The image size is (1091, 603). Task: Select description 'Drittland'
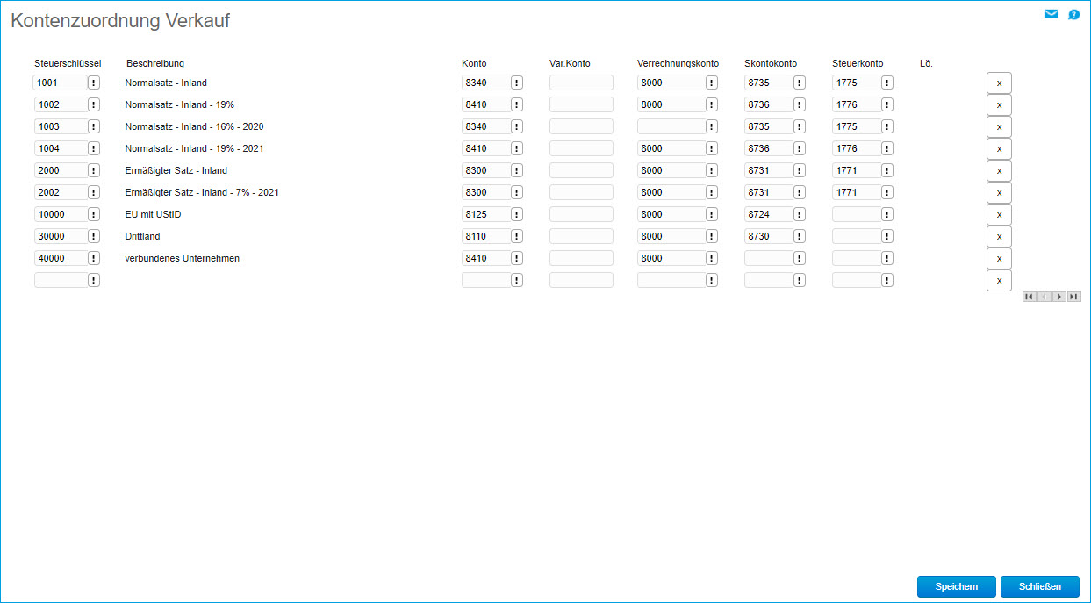click(142, 236)
